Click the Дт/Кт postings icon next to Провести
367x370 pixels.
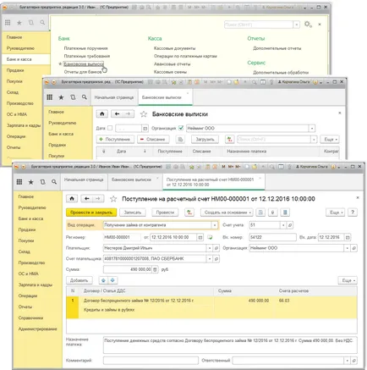(x=189, y=213)
